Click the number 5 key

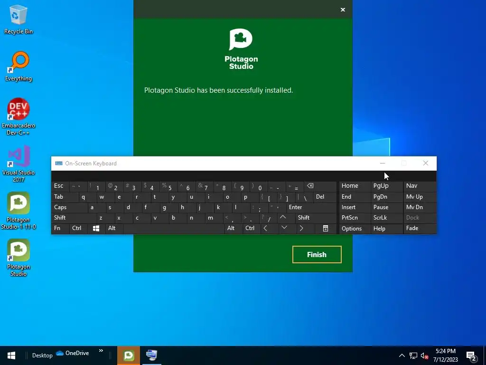[x=169, y=186]
